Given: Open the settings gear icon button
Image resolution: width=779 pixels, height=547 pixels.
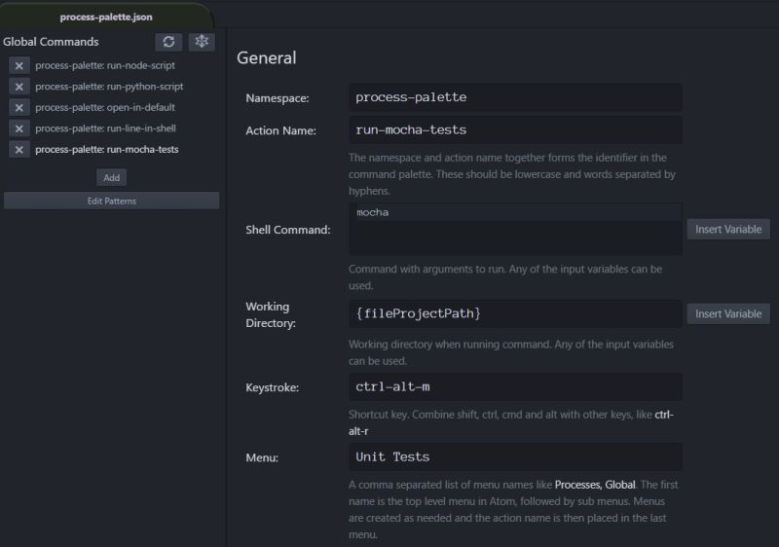Looking at the screenshot, I should [x=202, y=42].
